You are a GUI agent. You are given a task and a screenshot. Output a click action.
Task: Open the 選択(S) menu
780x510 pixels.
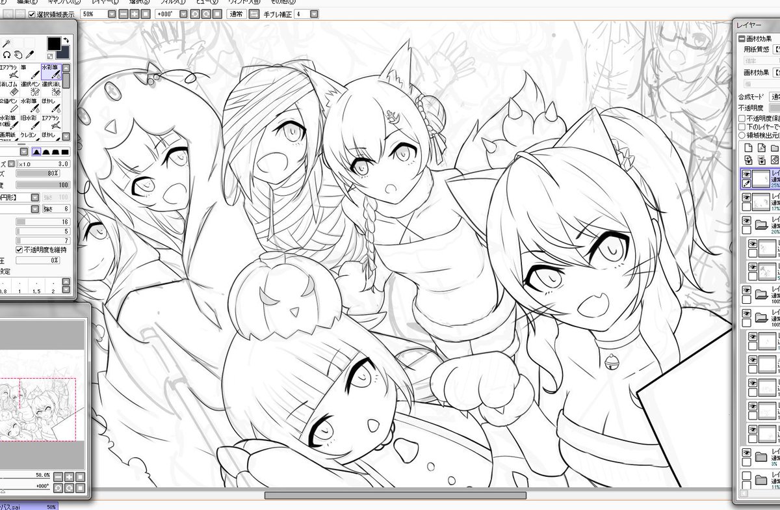(x=139, y=2)
